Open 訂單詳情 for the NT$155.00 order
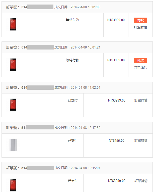 pyautogui.click(x=141, y=140)
